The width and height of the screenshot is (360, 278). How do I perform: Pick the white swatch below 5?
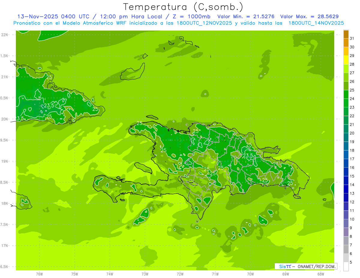pos(346,267)
